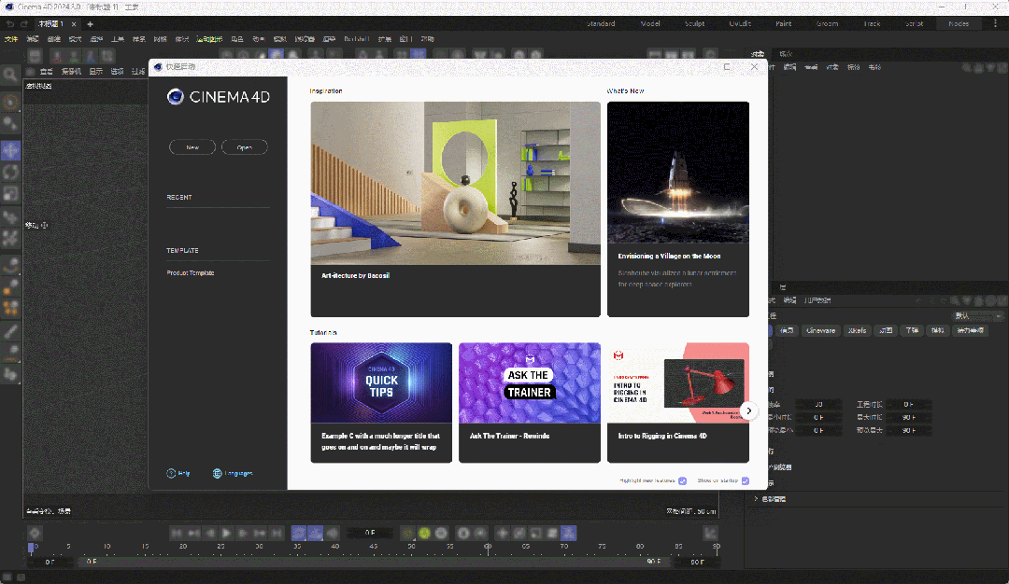Toggle the X axis lock

[58, 56]
